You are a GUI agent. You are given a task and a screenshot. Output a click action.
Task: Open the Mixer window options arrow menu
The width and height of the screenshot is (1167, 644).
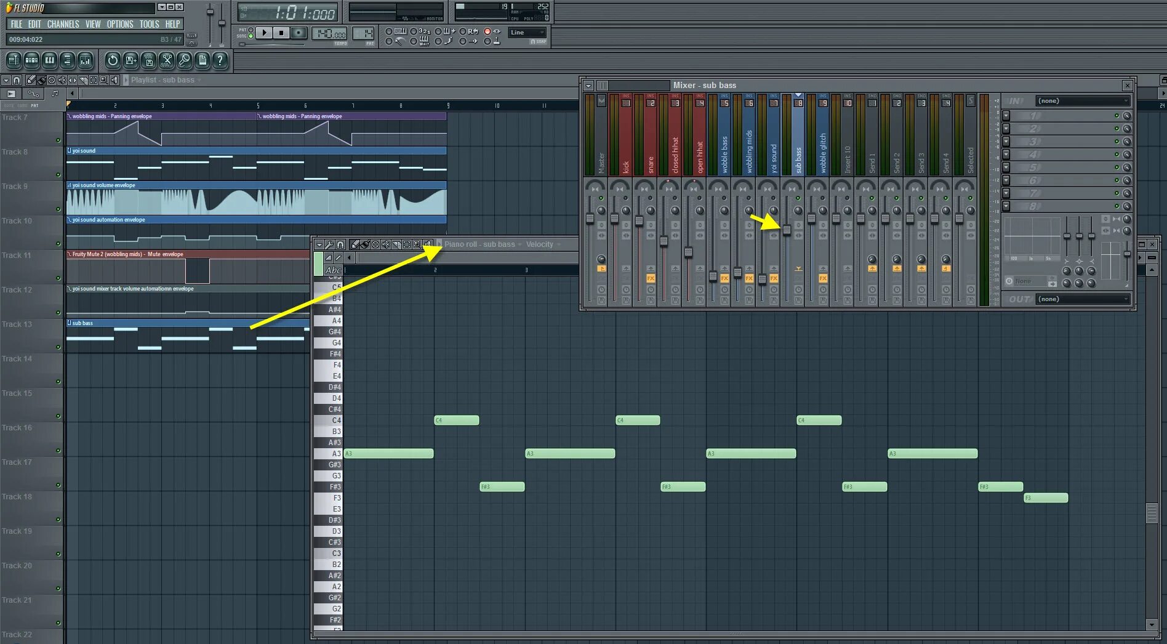(x=588, y=86)
